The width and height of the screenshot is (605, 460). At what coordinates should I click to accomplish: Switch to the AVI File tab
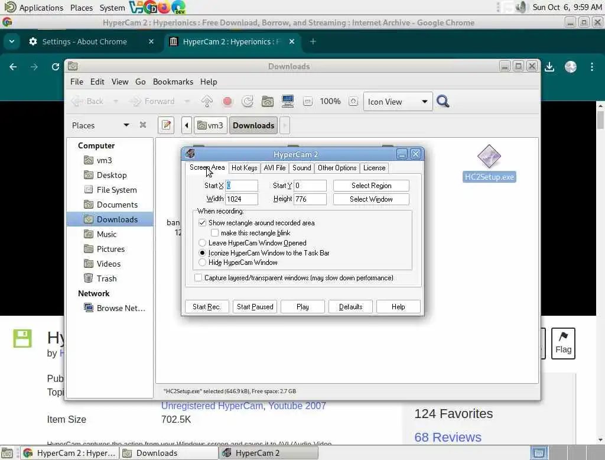[274, 168]
